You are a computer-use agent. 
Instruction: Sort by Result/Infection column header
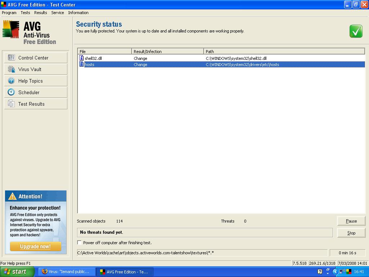(x=168, y=51)
